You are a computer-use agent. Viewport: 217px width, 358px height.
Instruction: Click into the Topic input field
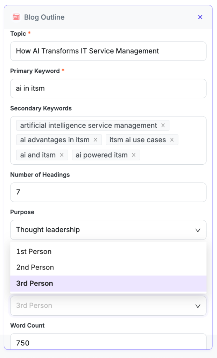[108, 51]
